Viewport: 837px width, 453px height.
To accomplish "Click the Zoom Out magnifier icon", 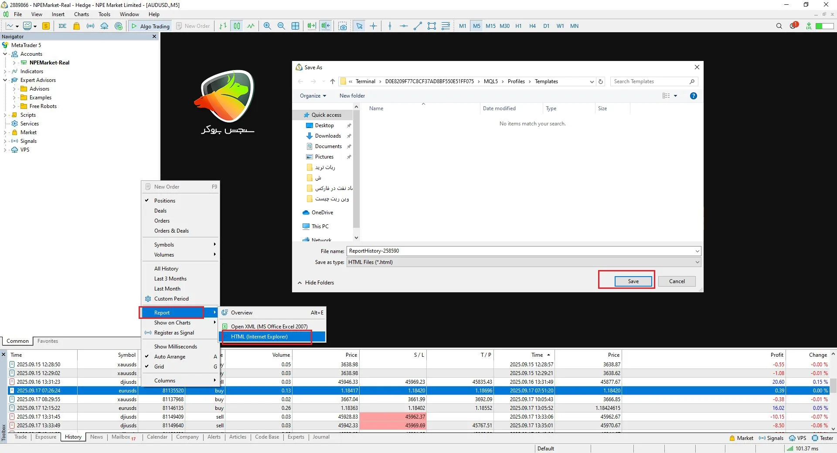I will point(281,26).
